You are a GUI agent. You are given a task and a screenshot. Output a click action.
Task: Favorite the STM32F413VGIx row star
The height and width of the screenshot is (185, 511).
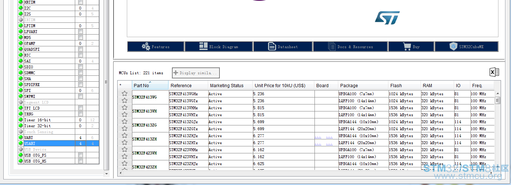[125, 101]
